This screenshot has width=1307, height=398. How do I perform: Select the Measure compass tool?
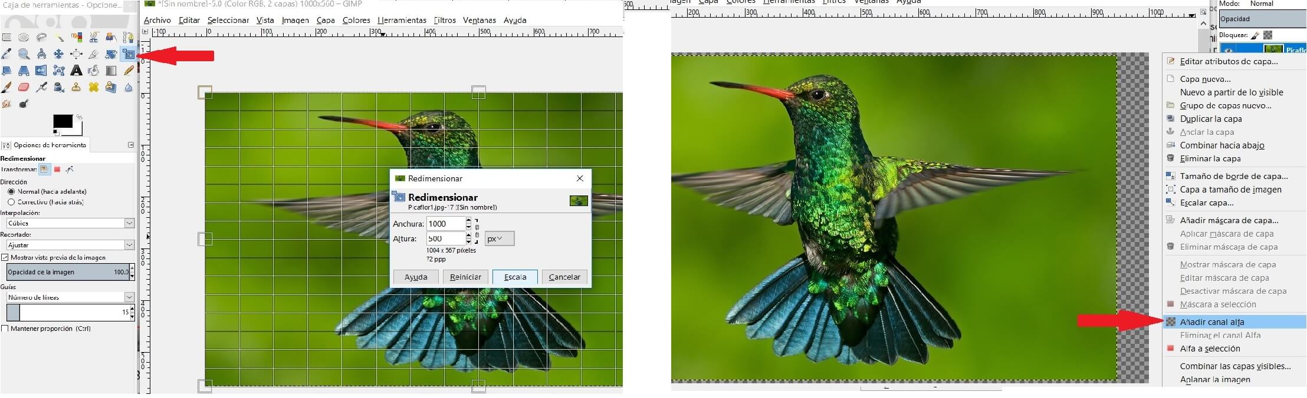(x=41, y=54)
